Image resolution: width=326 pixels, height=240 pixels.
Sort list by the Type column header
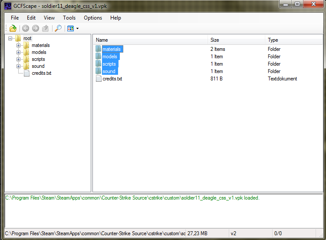tap(293, 40)
